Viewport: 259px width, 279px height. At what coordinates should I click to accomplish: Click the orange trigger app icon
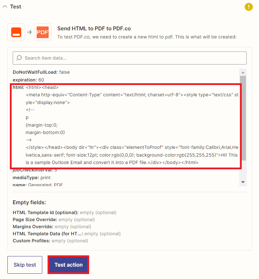pyautogui.click(x=16, y=32)
